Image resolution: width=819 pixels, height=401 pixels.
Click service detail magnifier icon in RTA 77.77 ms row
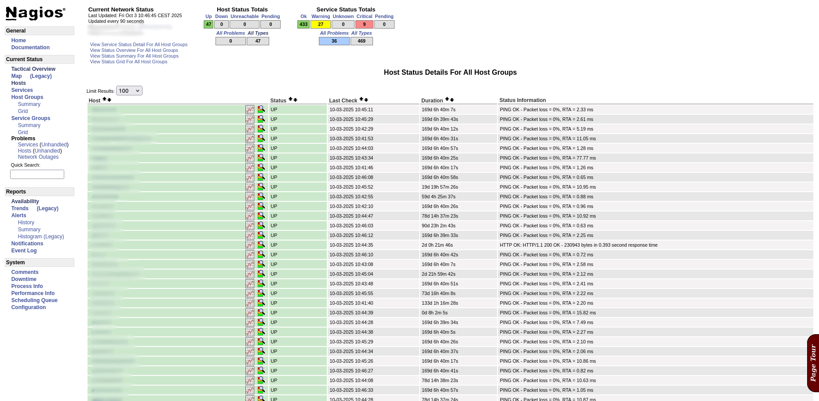point(261,158)
